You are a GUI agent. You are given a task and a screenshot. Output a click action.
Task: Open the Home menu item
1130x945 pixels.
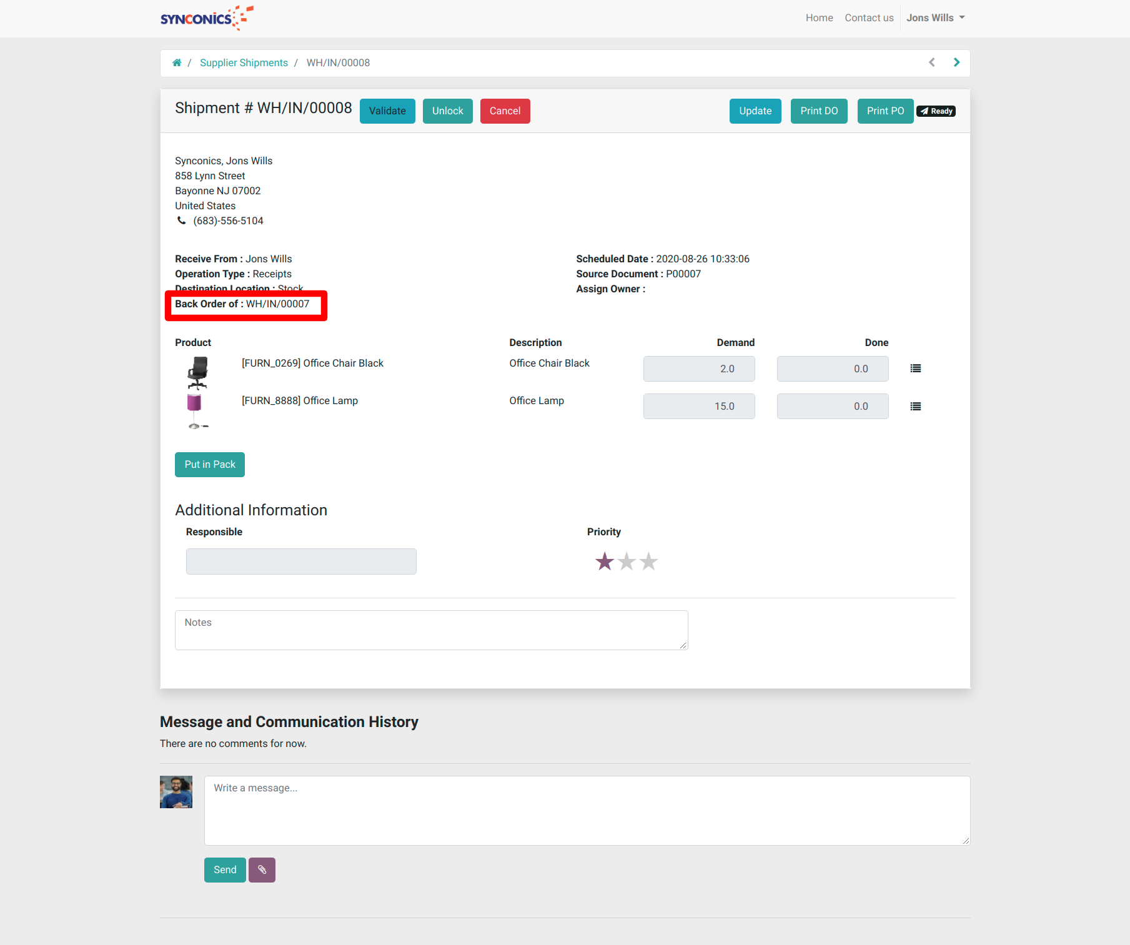pyautogui.click(x=819, y=18)
